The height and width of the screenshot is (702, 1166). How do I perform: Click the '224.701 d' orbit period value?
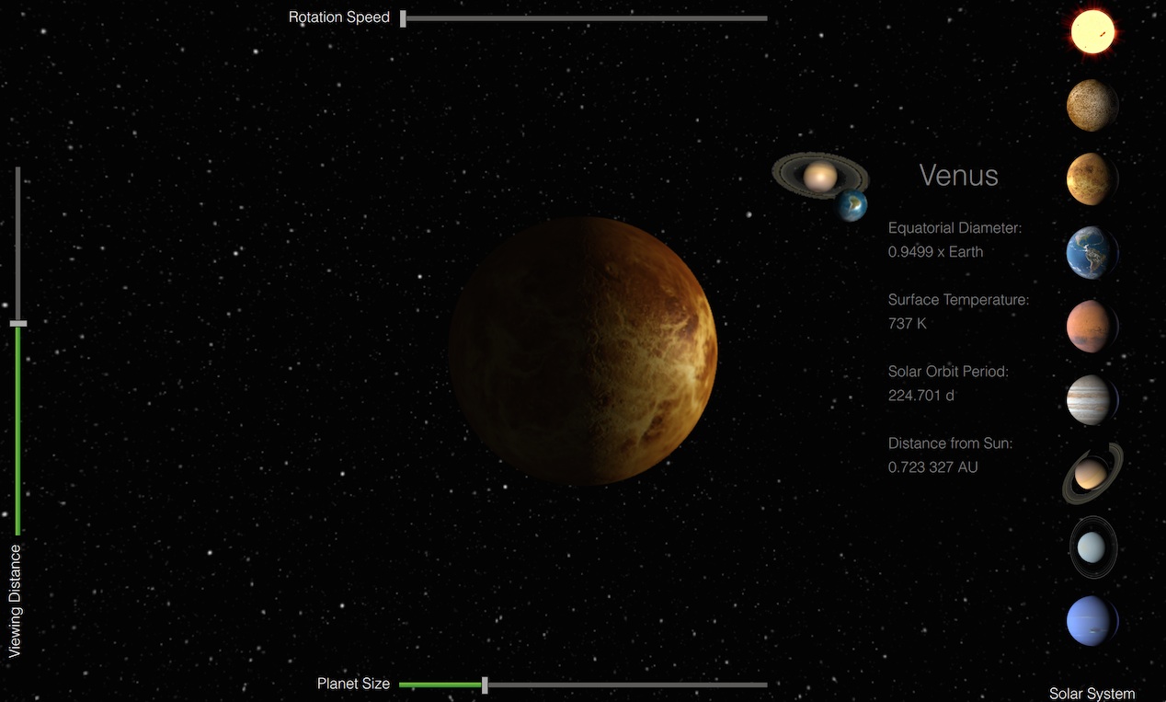(920, 395)
